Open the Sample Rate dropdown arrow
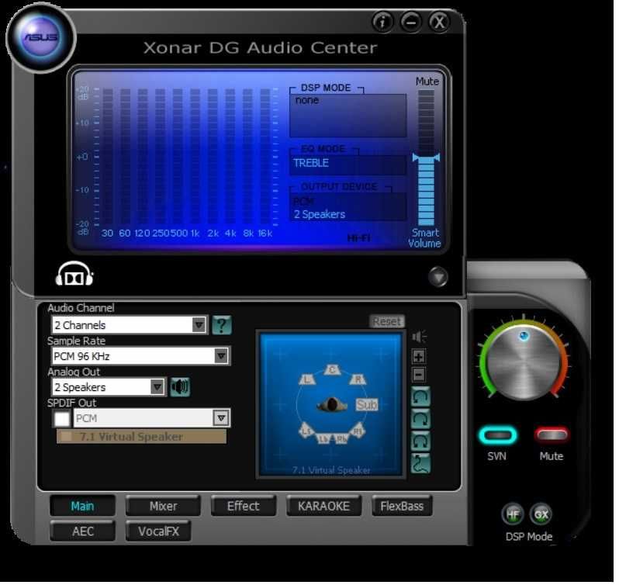Image resolution: width=619 pixels, height=585 pixels. pos(223,358)
